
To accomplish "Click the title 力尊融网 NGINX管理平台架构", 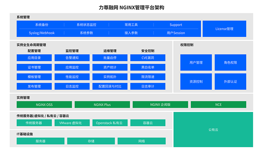I will 131,7.
